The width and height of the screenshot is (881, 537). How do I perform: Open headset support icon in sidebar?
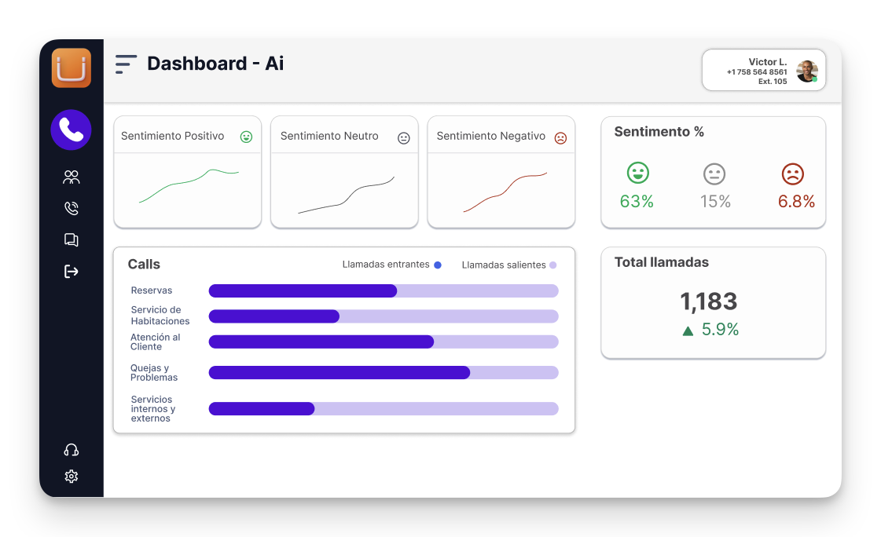pos(72,450)
